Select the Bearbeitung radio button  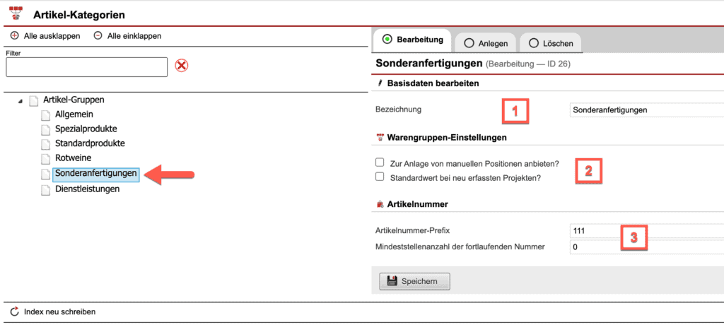click(x=387, y=40)
